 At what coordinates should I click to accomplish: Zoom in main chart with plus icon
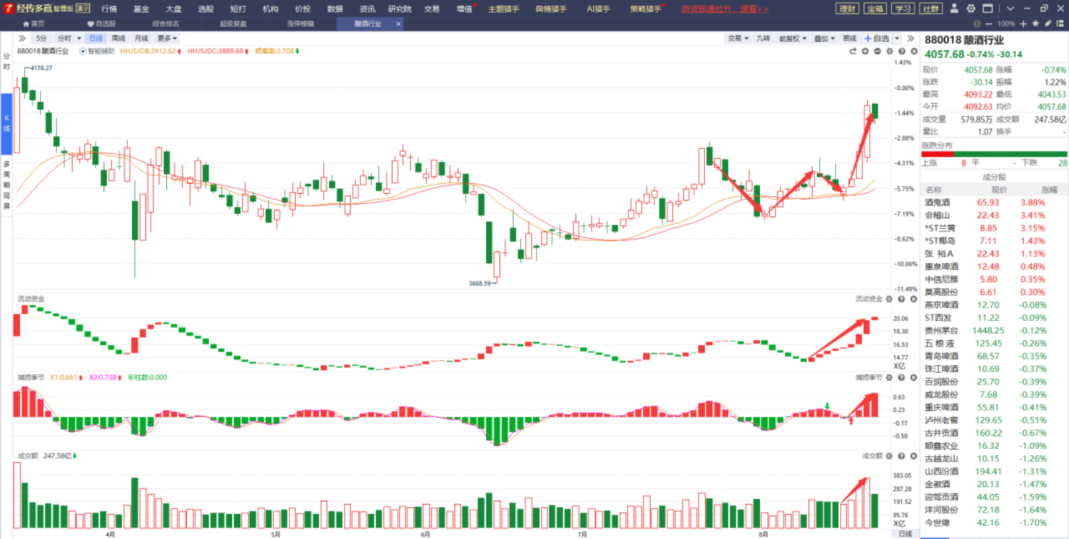pyautogui.click(x=865, y=51)
